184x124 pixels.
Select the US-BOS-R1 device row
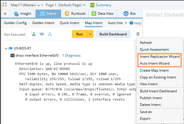pos(22,48)
